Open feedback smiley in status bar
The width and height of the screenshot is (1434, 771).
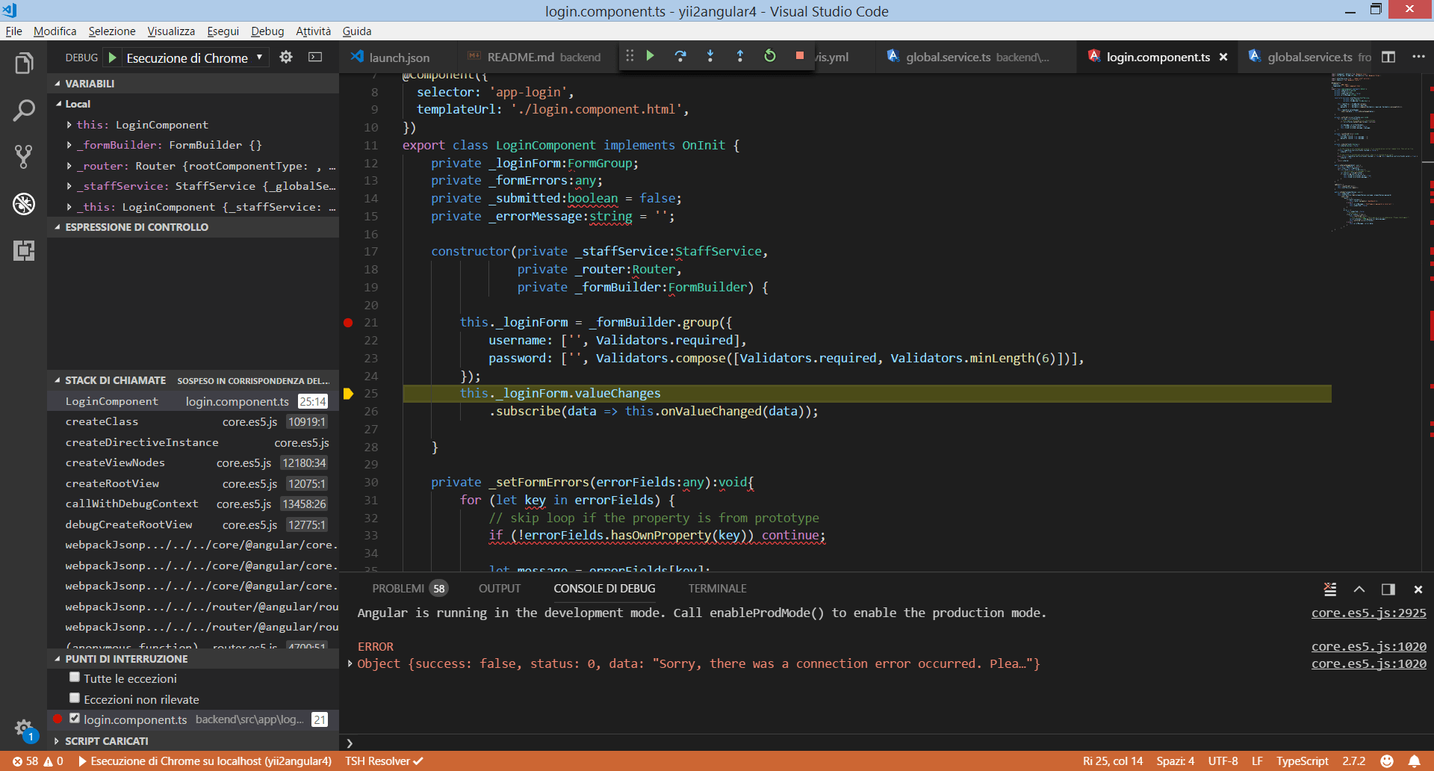click(1387, 761)
